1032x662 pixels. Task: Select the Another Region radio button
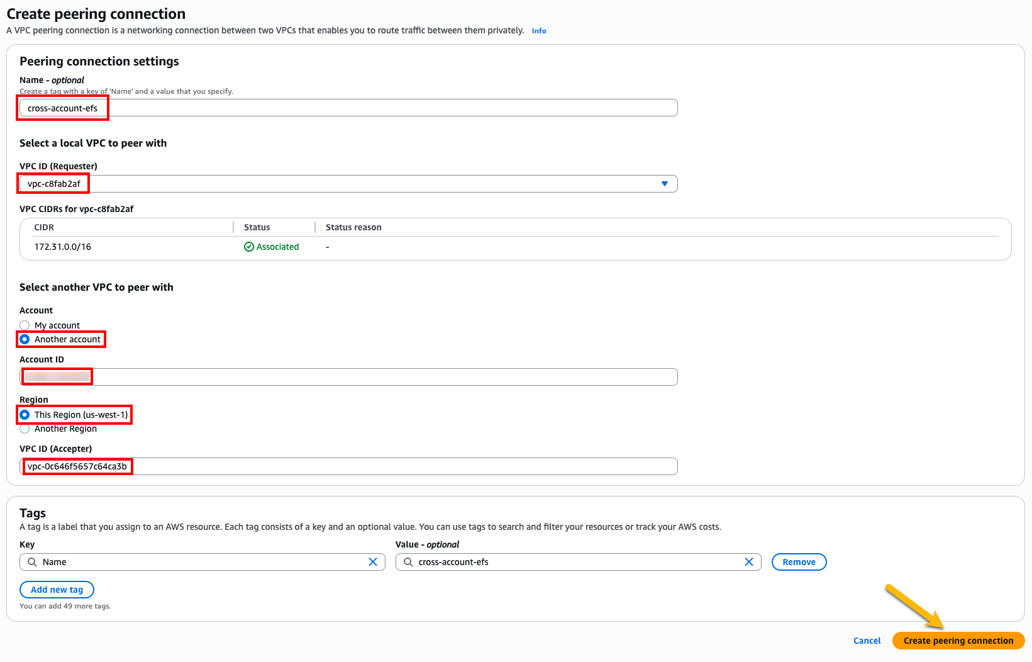coord(25,429)
